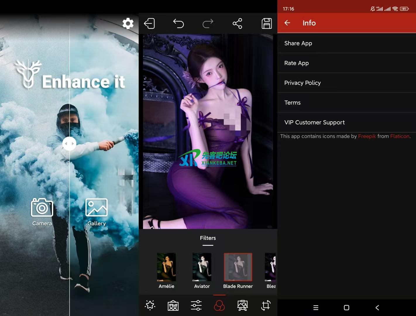Click the exit editor icon
This screenshot has width=416, height=316.
(149, 23)
